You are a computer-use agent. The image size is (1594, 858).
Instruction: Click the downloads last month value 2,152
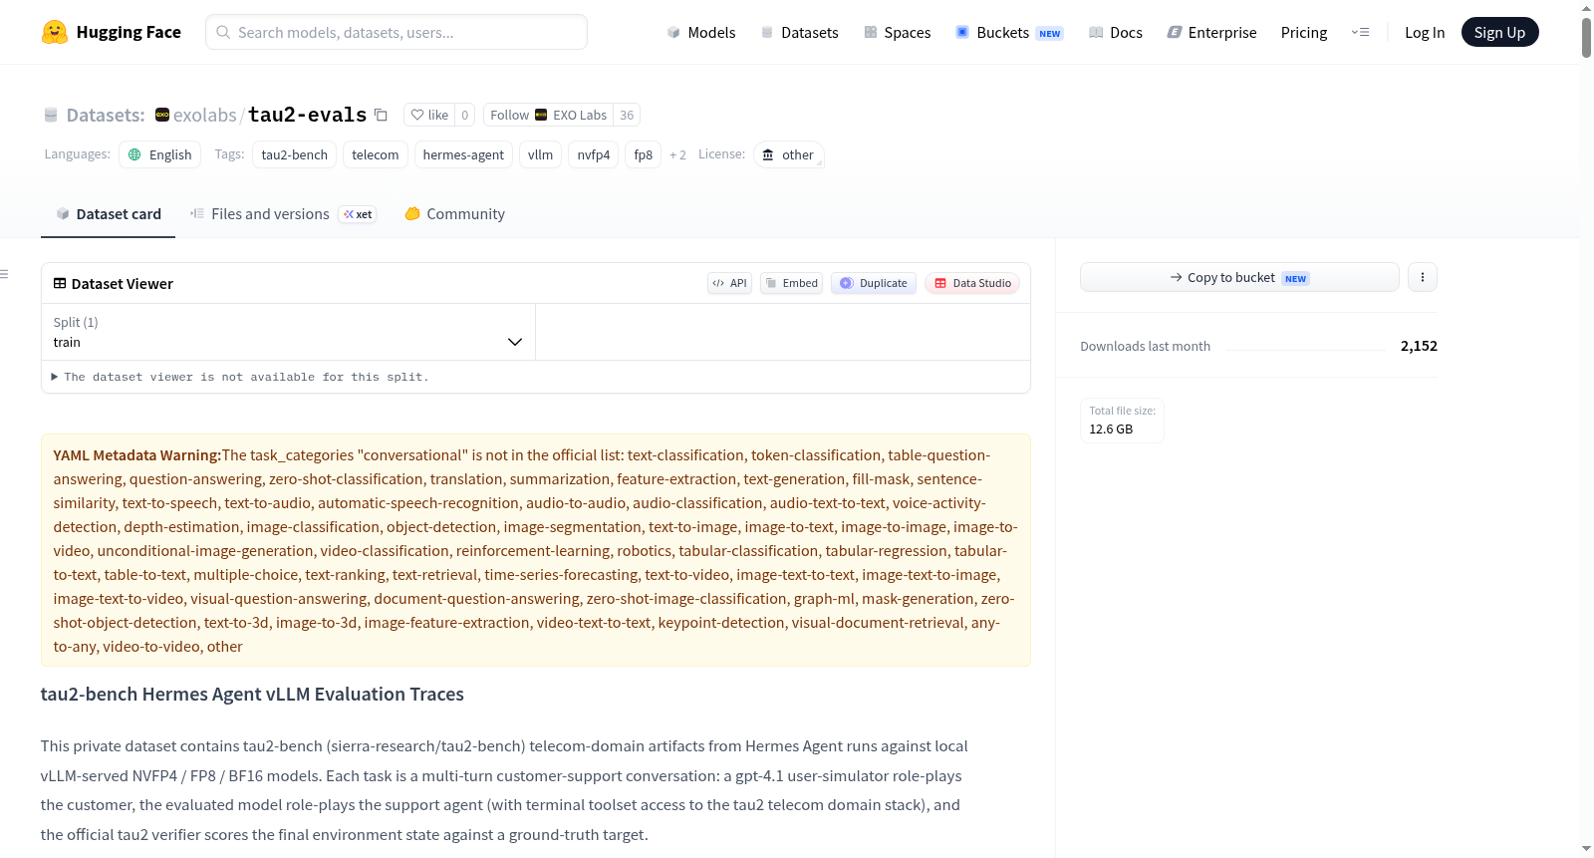[1419, 346]
